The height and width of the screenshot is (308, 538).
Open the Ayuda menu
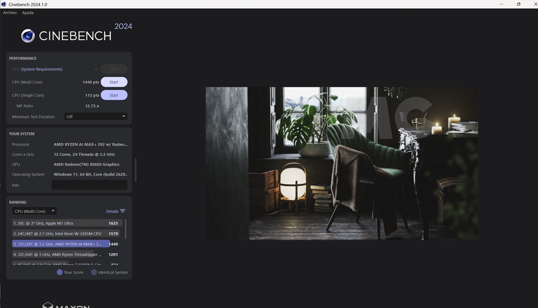click(28, 12)
